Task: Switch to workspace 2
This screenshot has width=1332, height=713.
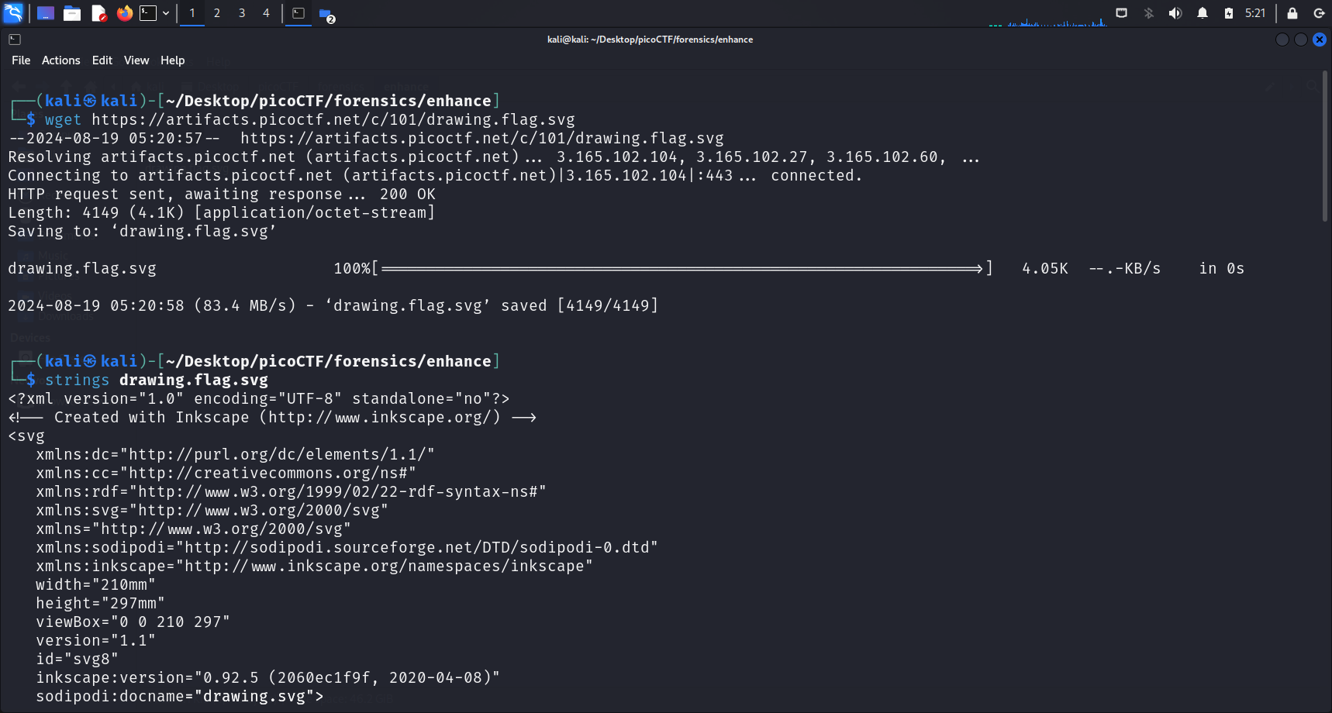Action: [217, 13]
